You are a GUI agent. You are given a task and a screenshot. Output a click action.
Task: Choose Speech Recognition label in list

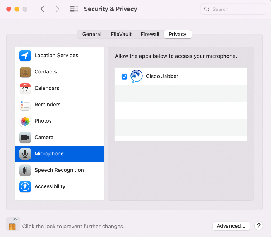point(59,170)
